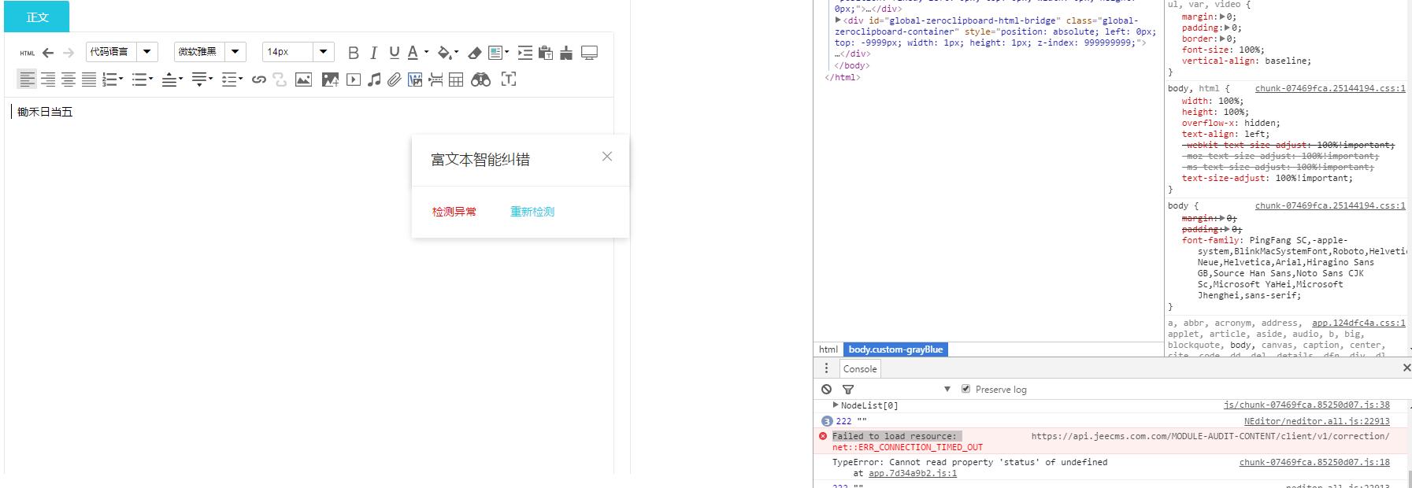The width and height of the screenshot is (1412, 488).
Task: Align text left
Action: pos(28,79)
